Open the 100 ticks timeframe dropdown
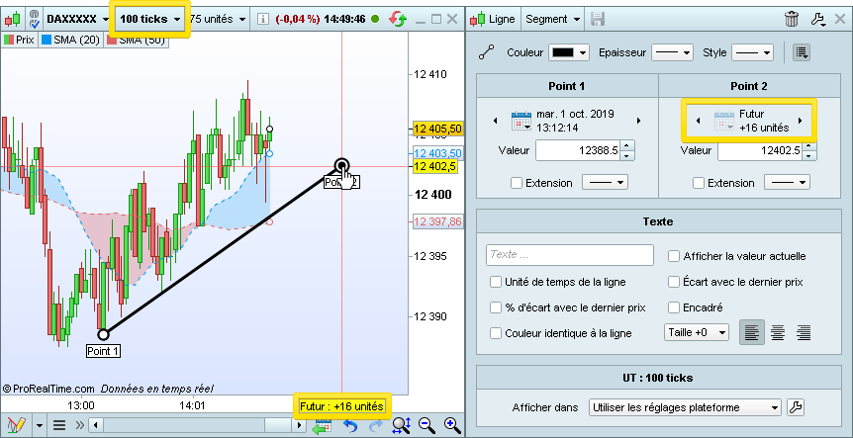The width and height of the screenshot is (853, 438). (x=150, y=19)
